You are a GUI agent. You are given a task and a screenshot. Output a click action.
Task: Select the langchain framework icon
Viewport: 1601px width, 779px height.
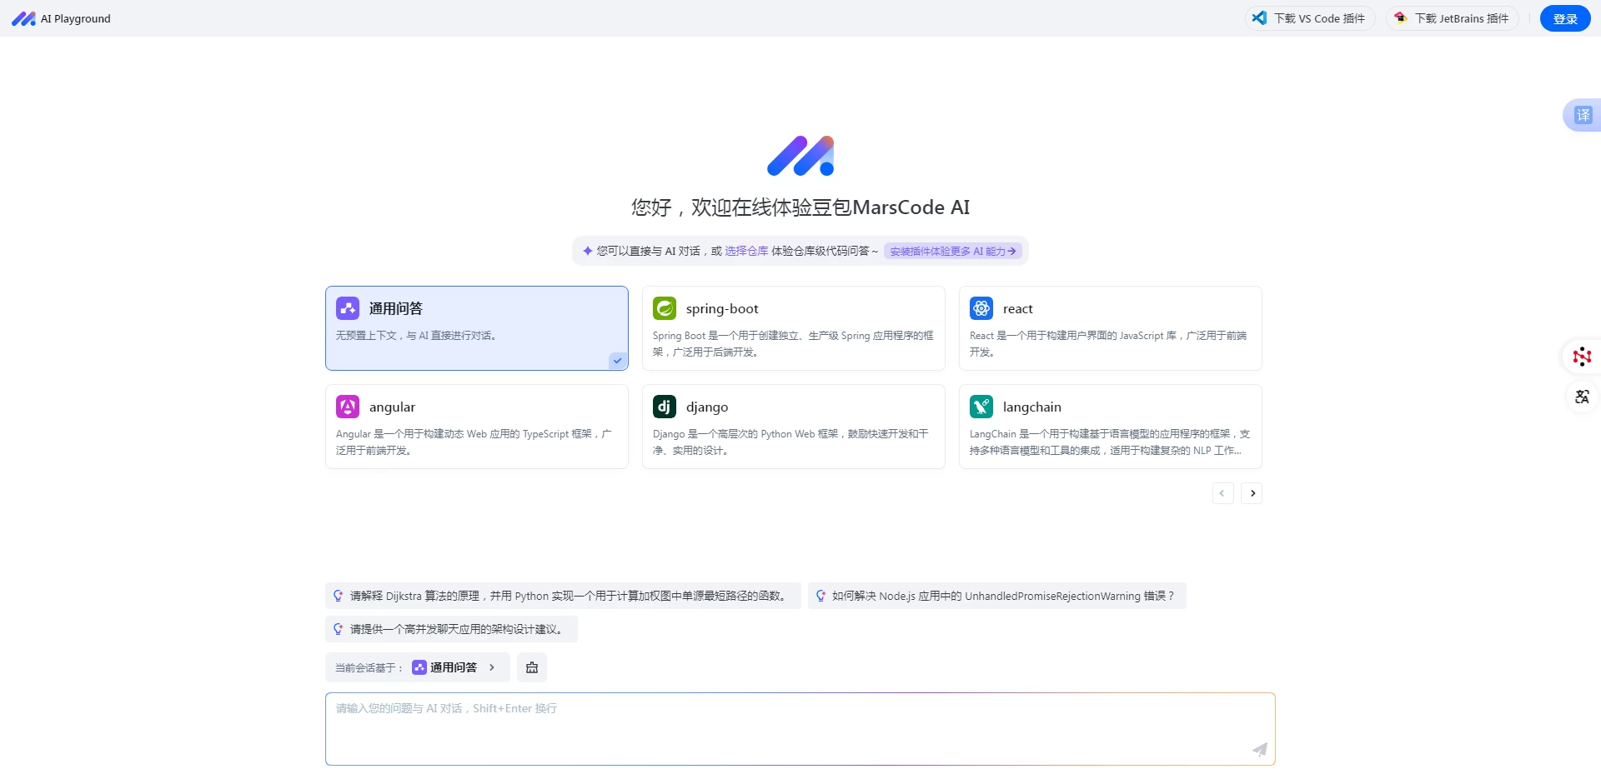[x=981, y=406]
